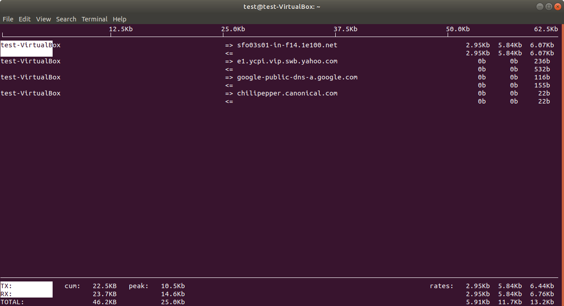The height and width of the screenshot is (306, 564).
Task: Click the 12.5Kb scale label
Action: [x=121, y=29]
